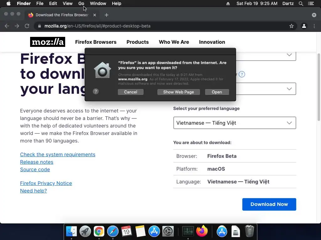Open the Chrome profile avatar icon

(304, 26)
